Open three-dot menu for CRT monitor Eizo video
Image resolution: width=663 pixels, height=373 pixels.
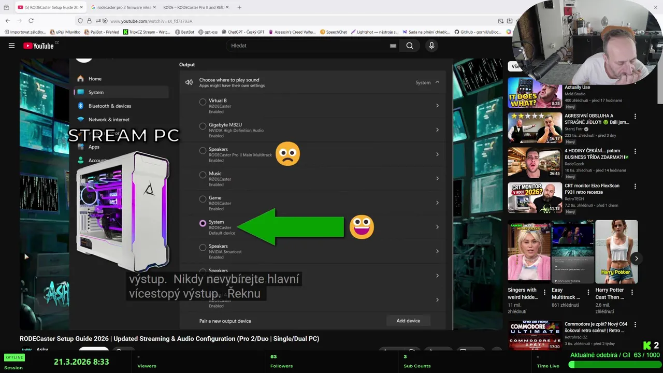(635, 186)
